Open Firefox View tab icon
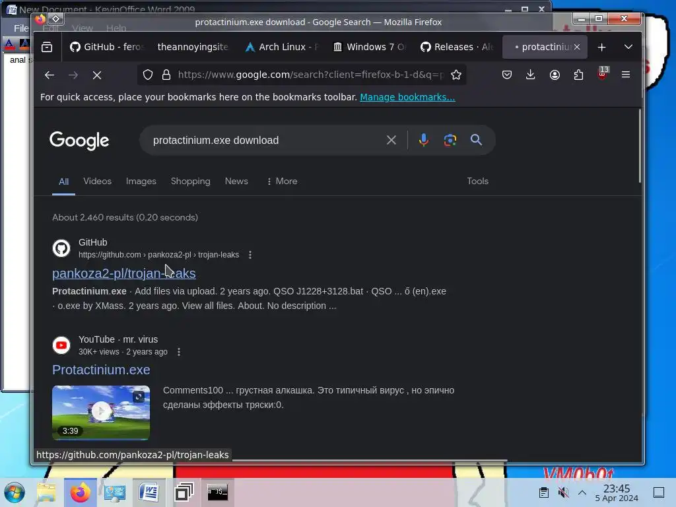Viewport: 676px width, 507px height. [47, 47]
